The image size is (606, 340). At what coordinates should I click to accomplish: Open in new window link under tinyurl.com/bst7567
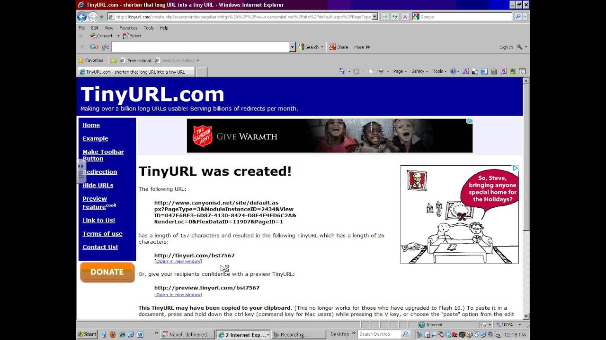178,261
